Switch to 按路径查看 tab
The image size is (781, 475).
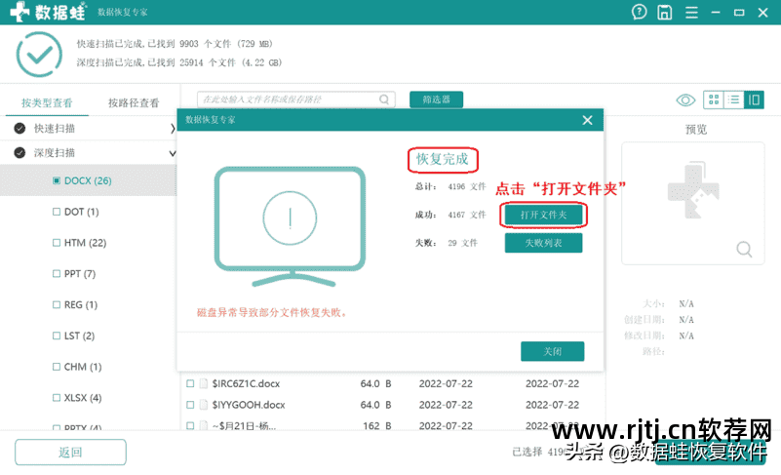point(134,102)
